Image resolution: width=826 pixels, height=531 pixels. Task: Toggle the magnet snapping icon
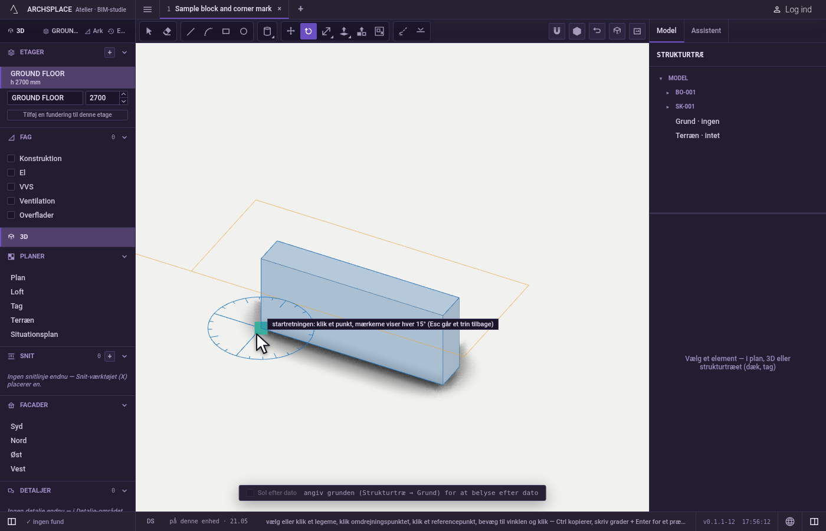pos(557,31)
